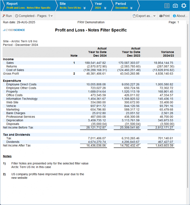190x205 pixels.
Task: Click the Run report button
Action: [7, 16]
